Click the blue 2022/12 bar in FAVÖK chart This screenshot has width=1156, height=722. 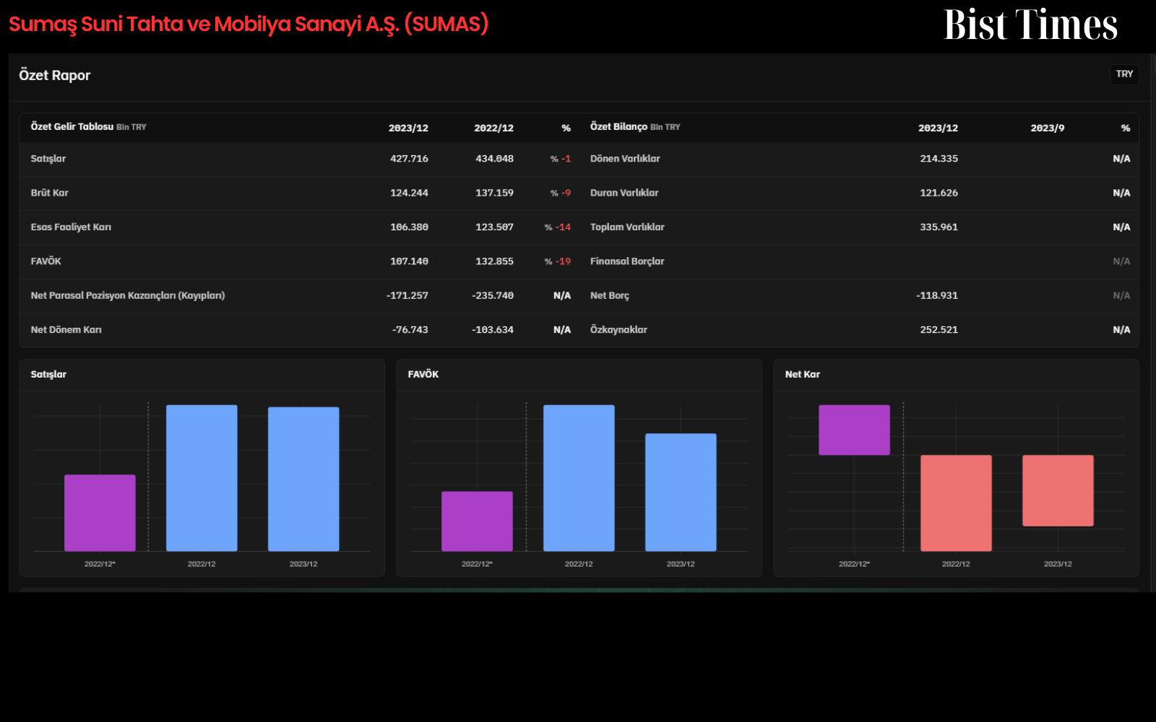pyautogui.click(x=579, y=478)
